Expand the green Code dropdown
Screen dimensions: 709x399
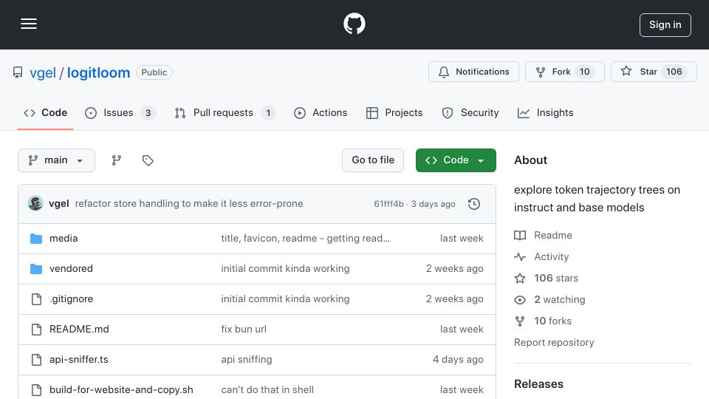[x=456, y=160]
